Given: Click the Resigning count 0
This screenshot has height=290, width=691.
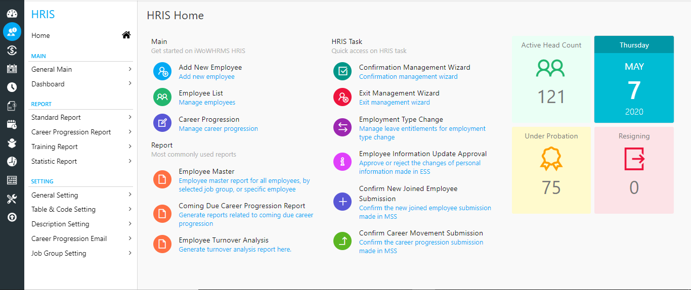Looking at the screenshot, I should click(x=634, y=187).
